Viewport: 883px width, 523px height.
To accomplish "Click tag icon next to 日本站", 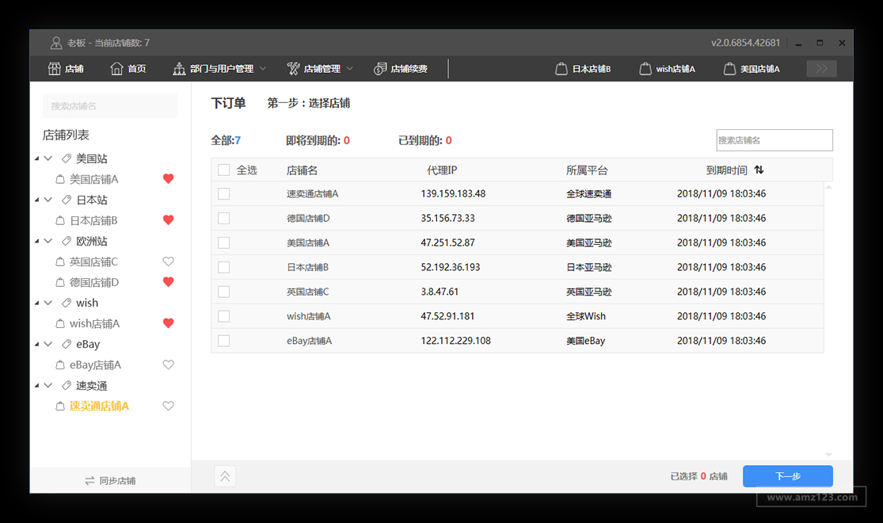I will click(67, 200).
